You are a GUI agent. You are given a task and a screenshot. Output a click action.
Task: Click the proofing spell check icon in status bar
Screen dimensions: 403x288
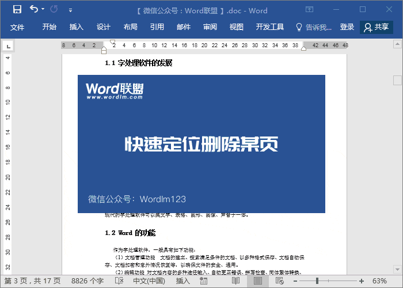[x=119, y=281]
